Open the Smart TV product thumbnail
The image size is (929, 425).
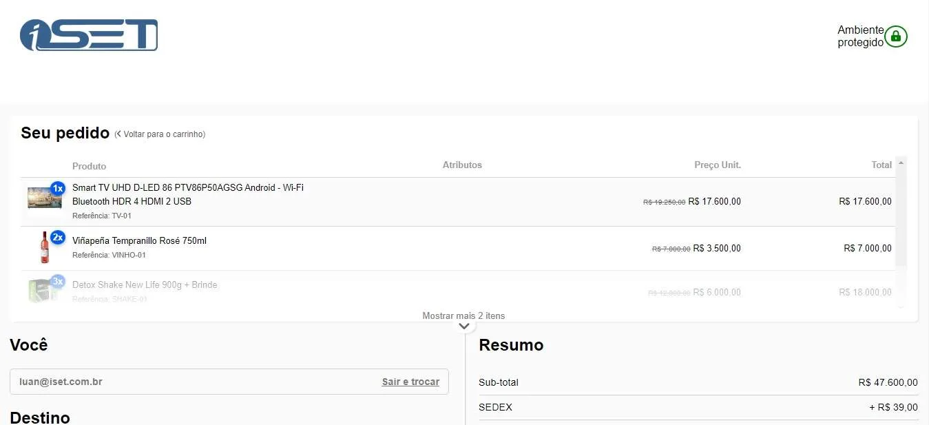45,198
